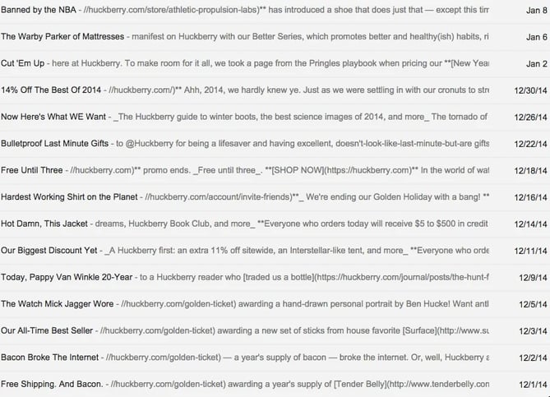
Task: Select 'The Watch Mick Jagger Wore' email
Action: point(58,304)
